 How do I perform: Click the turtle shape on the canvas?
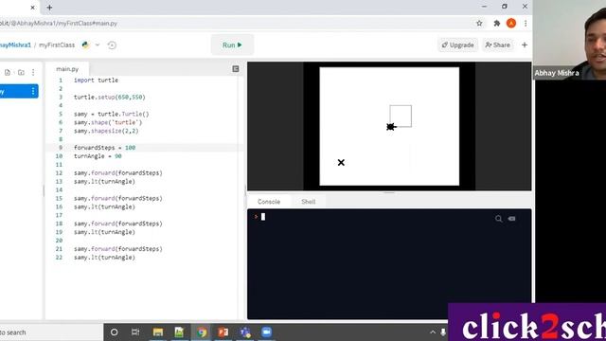pos(391,127)
